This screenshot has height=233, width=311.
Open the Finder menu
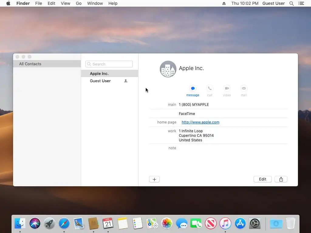[x=23, y=3]
